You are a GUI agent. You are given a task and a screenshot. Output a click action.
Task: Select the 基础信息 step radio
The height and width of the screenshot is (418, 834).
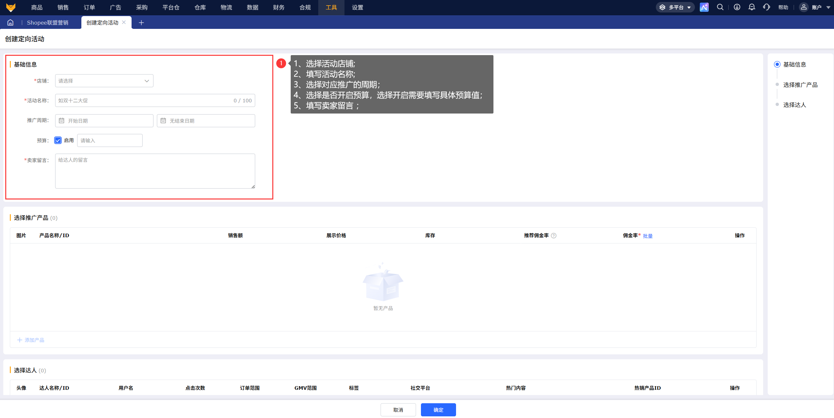pos(777,64)
